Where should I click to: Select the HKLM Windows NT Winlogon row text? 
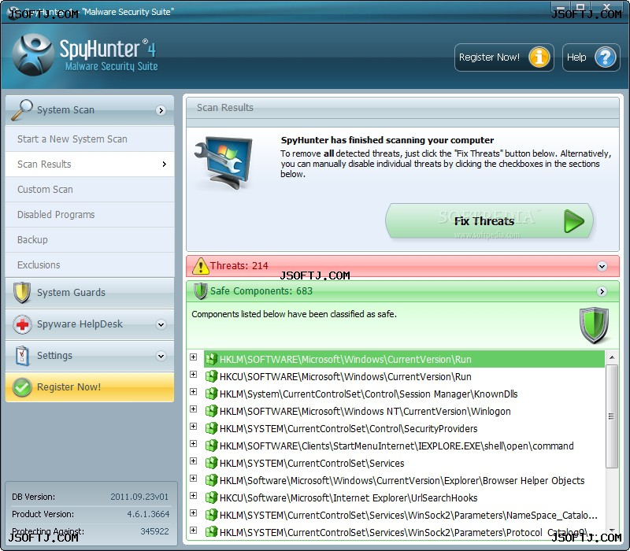[365, 411]
